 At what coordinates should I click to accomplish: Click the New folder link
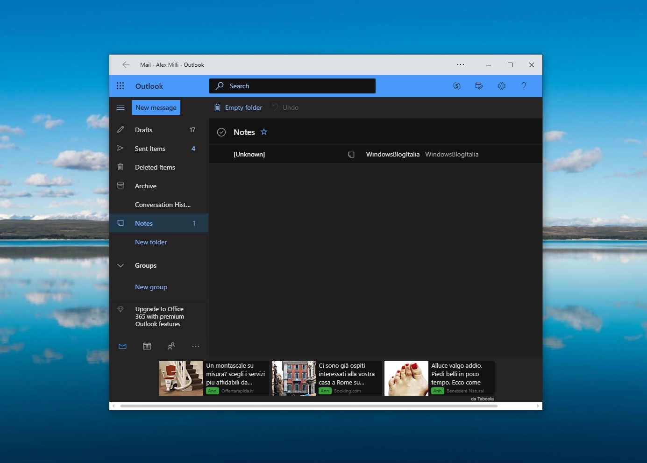(x=151, y=242)
